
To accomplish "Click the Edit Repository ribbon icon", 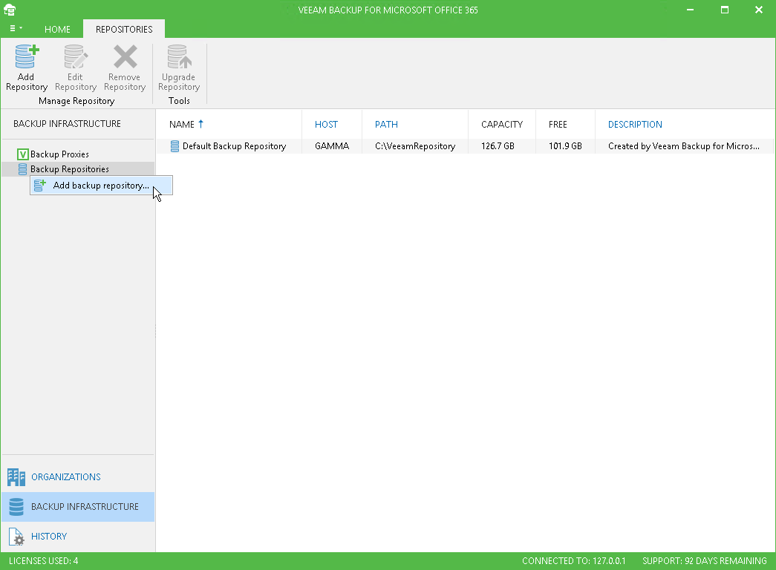I will (75, 56).
